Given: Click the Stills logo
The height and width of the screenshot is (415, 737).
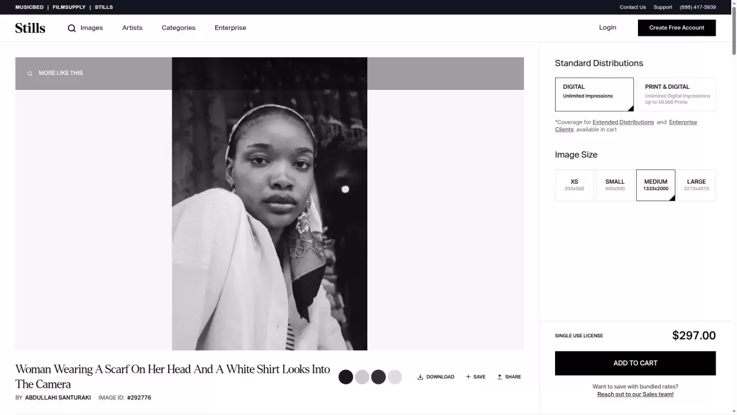Looking at the screenshot, I should tap(30, 28).
